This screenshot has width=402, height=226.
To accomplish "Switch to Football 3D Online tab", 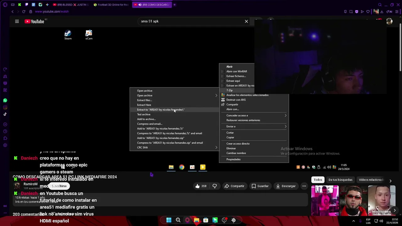I will click(x=111, y=5).
